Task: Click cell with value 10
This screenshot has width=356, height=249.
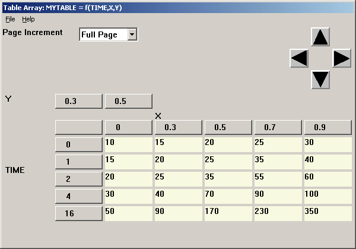Action: pyautogui.click(x=129, y=144)
